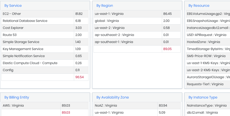Click the By Service panel heading
The width and height of the screenshot is (230, 116).
point(13,5)
